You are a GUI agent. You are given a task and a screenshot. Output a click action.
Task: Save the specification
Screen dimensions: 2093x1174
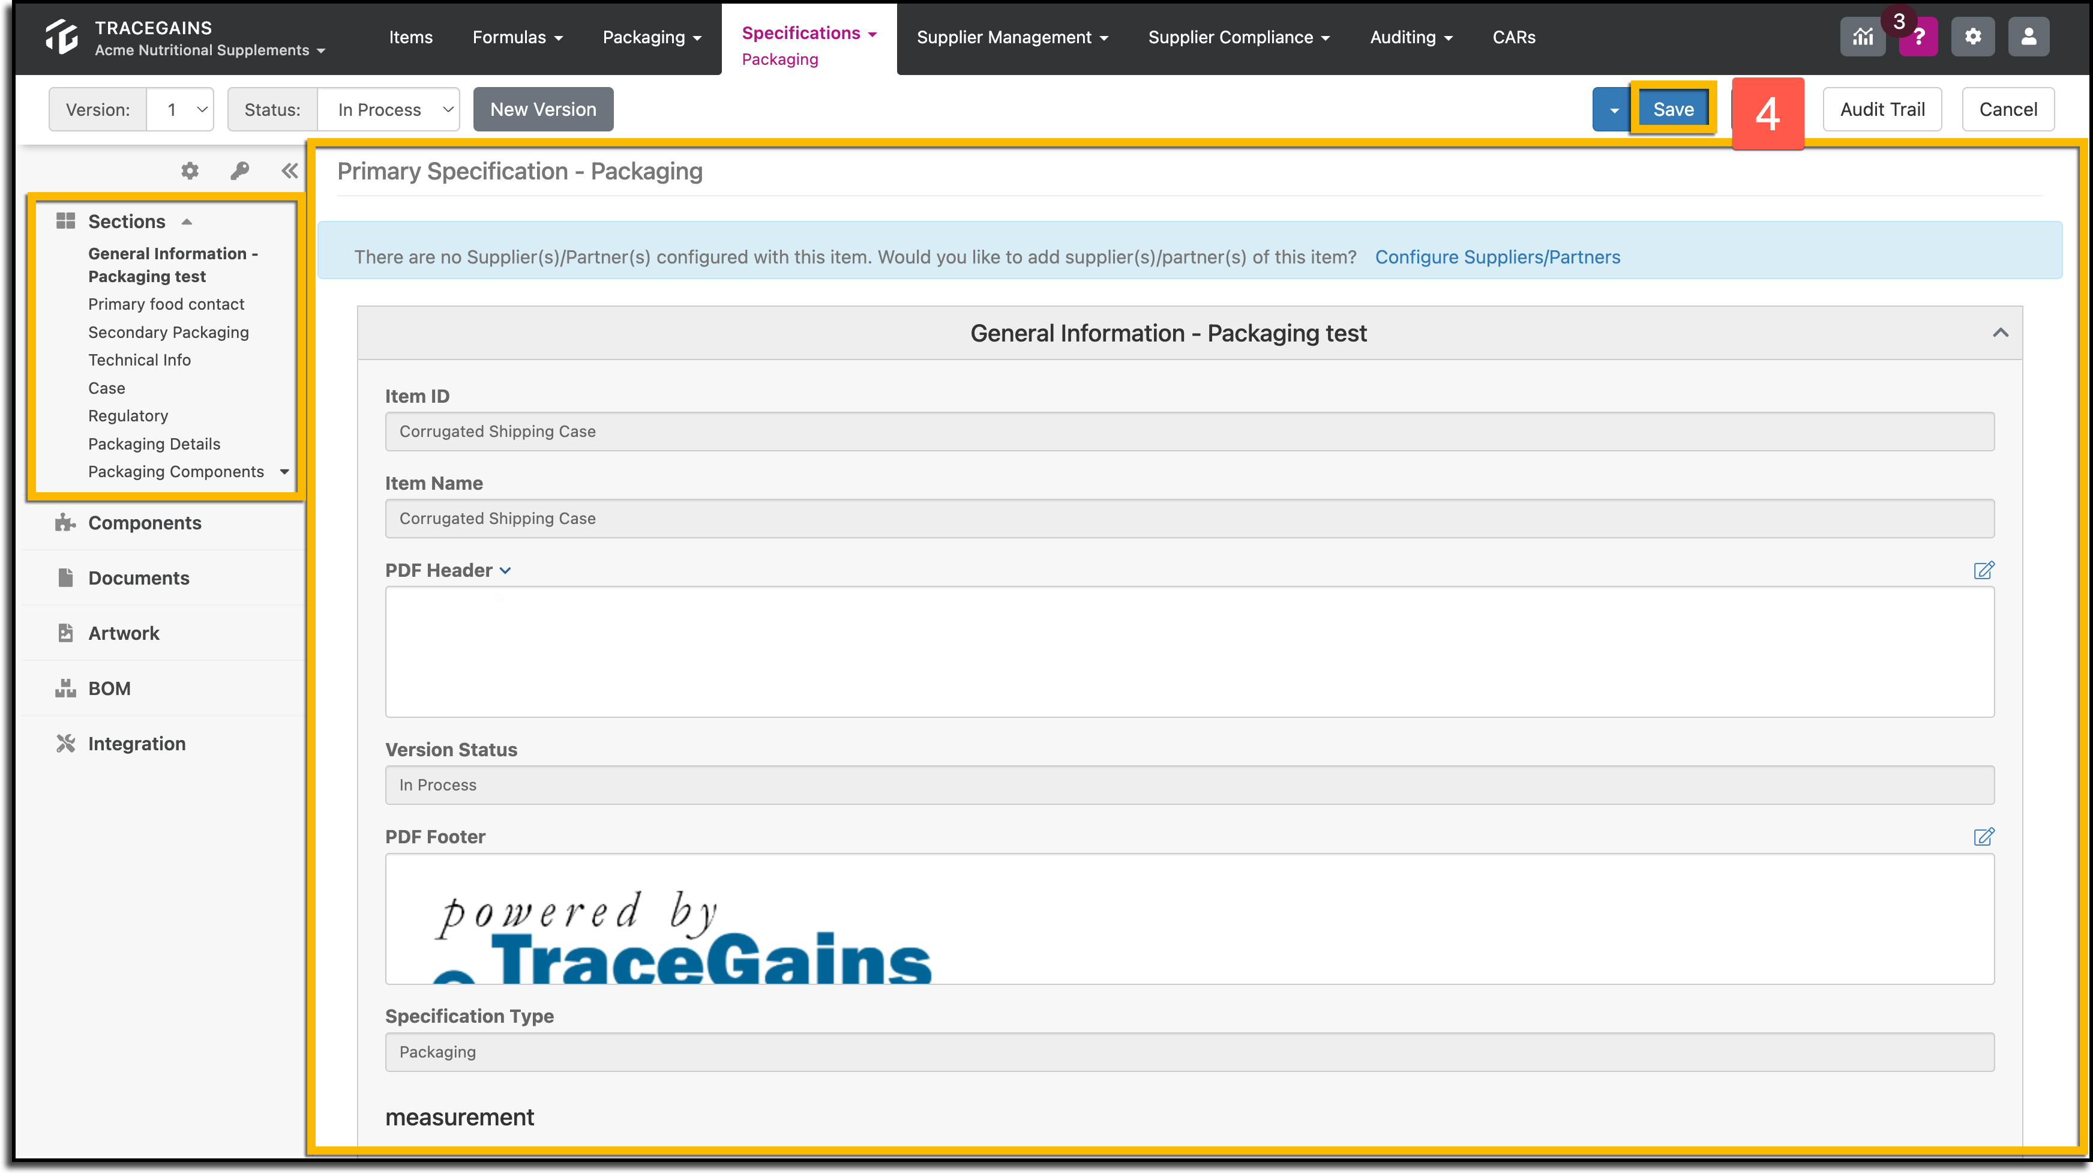point(1673,110)
